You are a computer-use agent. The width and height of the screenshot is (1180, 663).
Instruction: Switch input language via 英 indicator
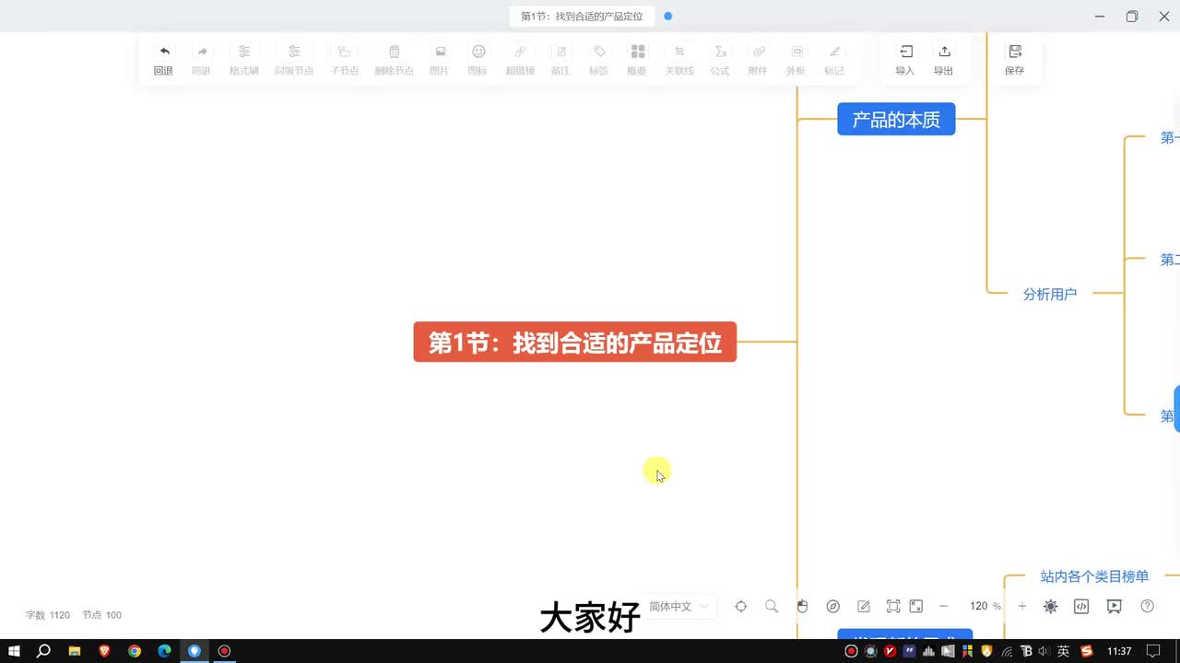coord(1063,651)
